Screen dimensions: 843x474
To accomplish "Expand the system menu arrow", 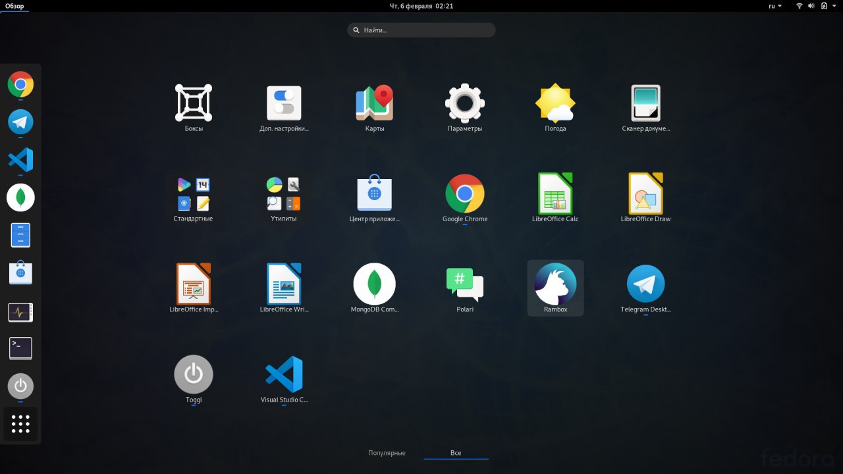I will [834, 6].
